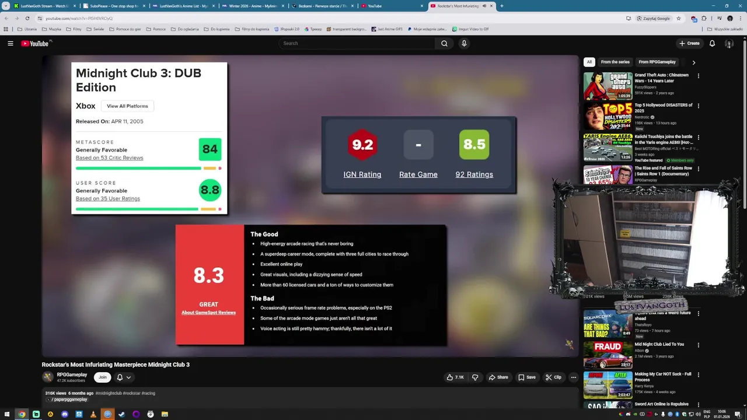Screen dimensions: 747x420
Task: Open the browser extensions puzzle icon
Action: pos(704,18)
